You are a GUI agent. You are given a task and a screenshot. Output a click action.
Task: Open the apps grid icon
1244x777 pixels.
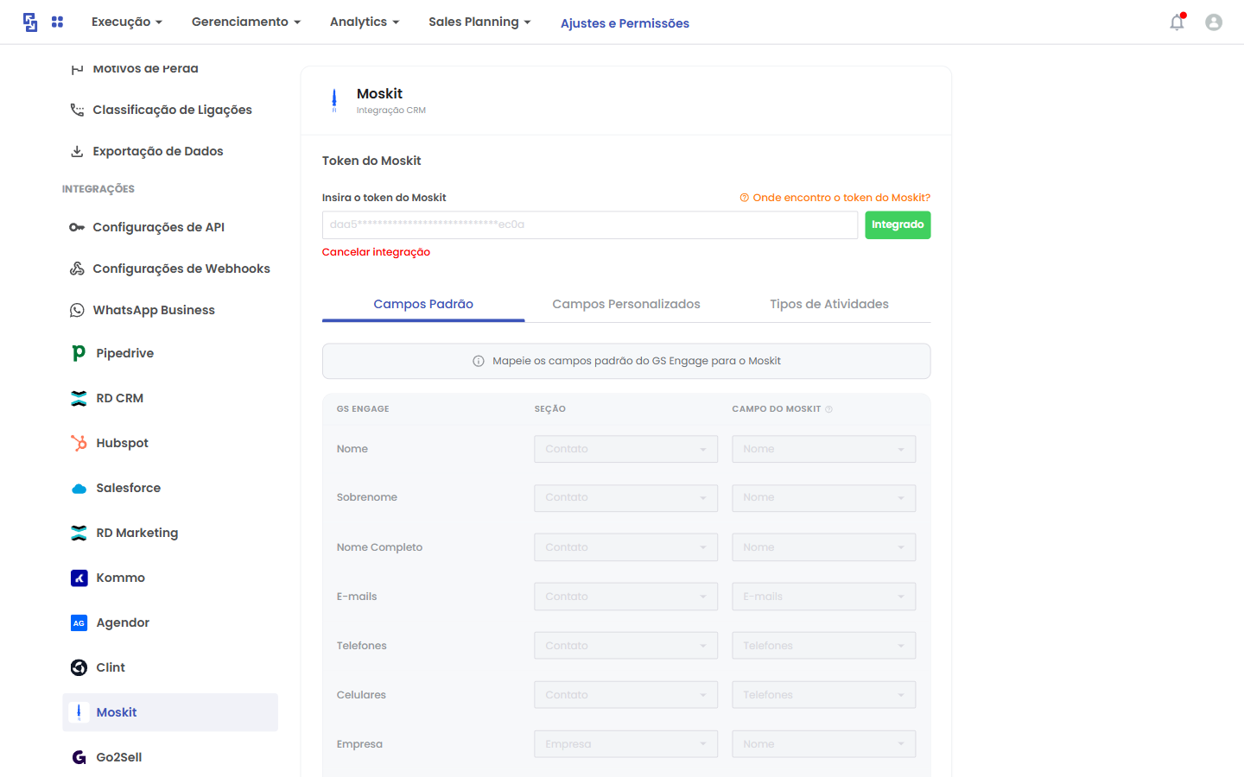pos(57,22)
